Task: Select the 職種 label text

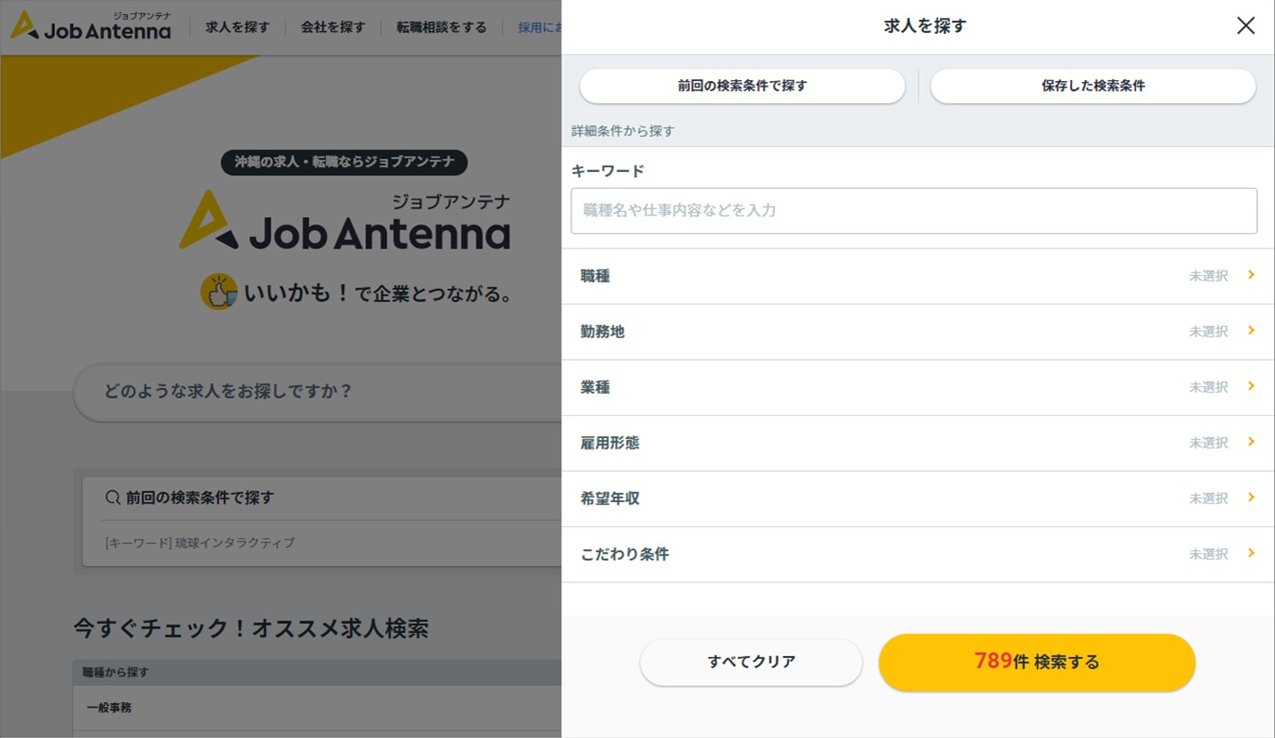Action: pyautogui.click(x=596, y=276)
